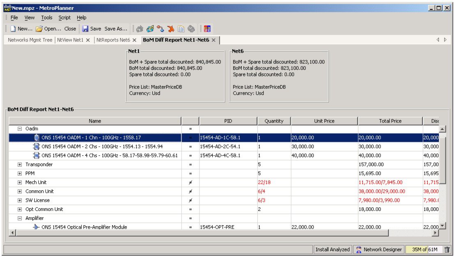Expand the Mech Unit tree node

(x=20, y=183)
